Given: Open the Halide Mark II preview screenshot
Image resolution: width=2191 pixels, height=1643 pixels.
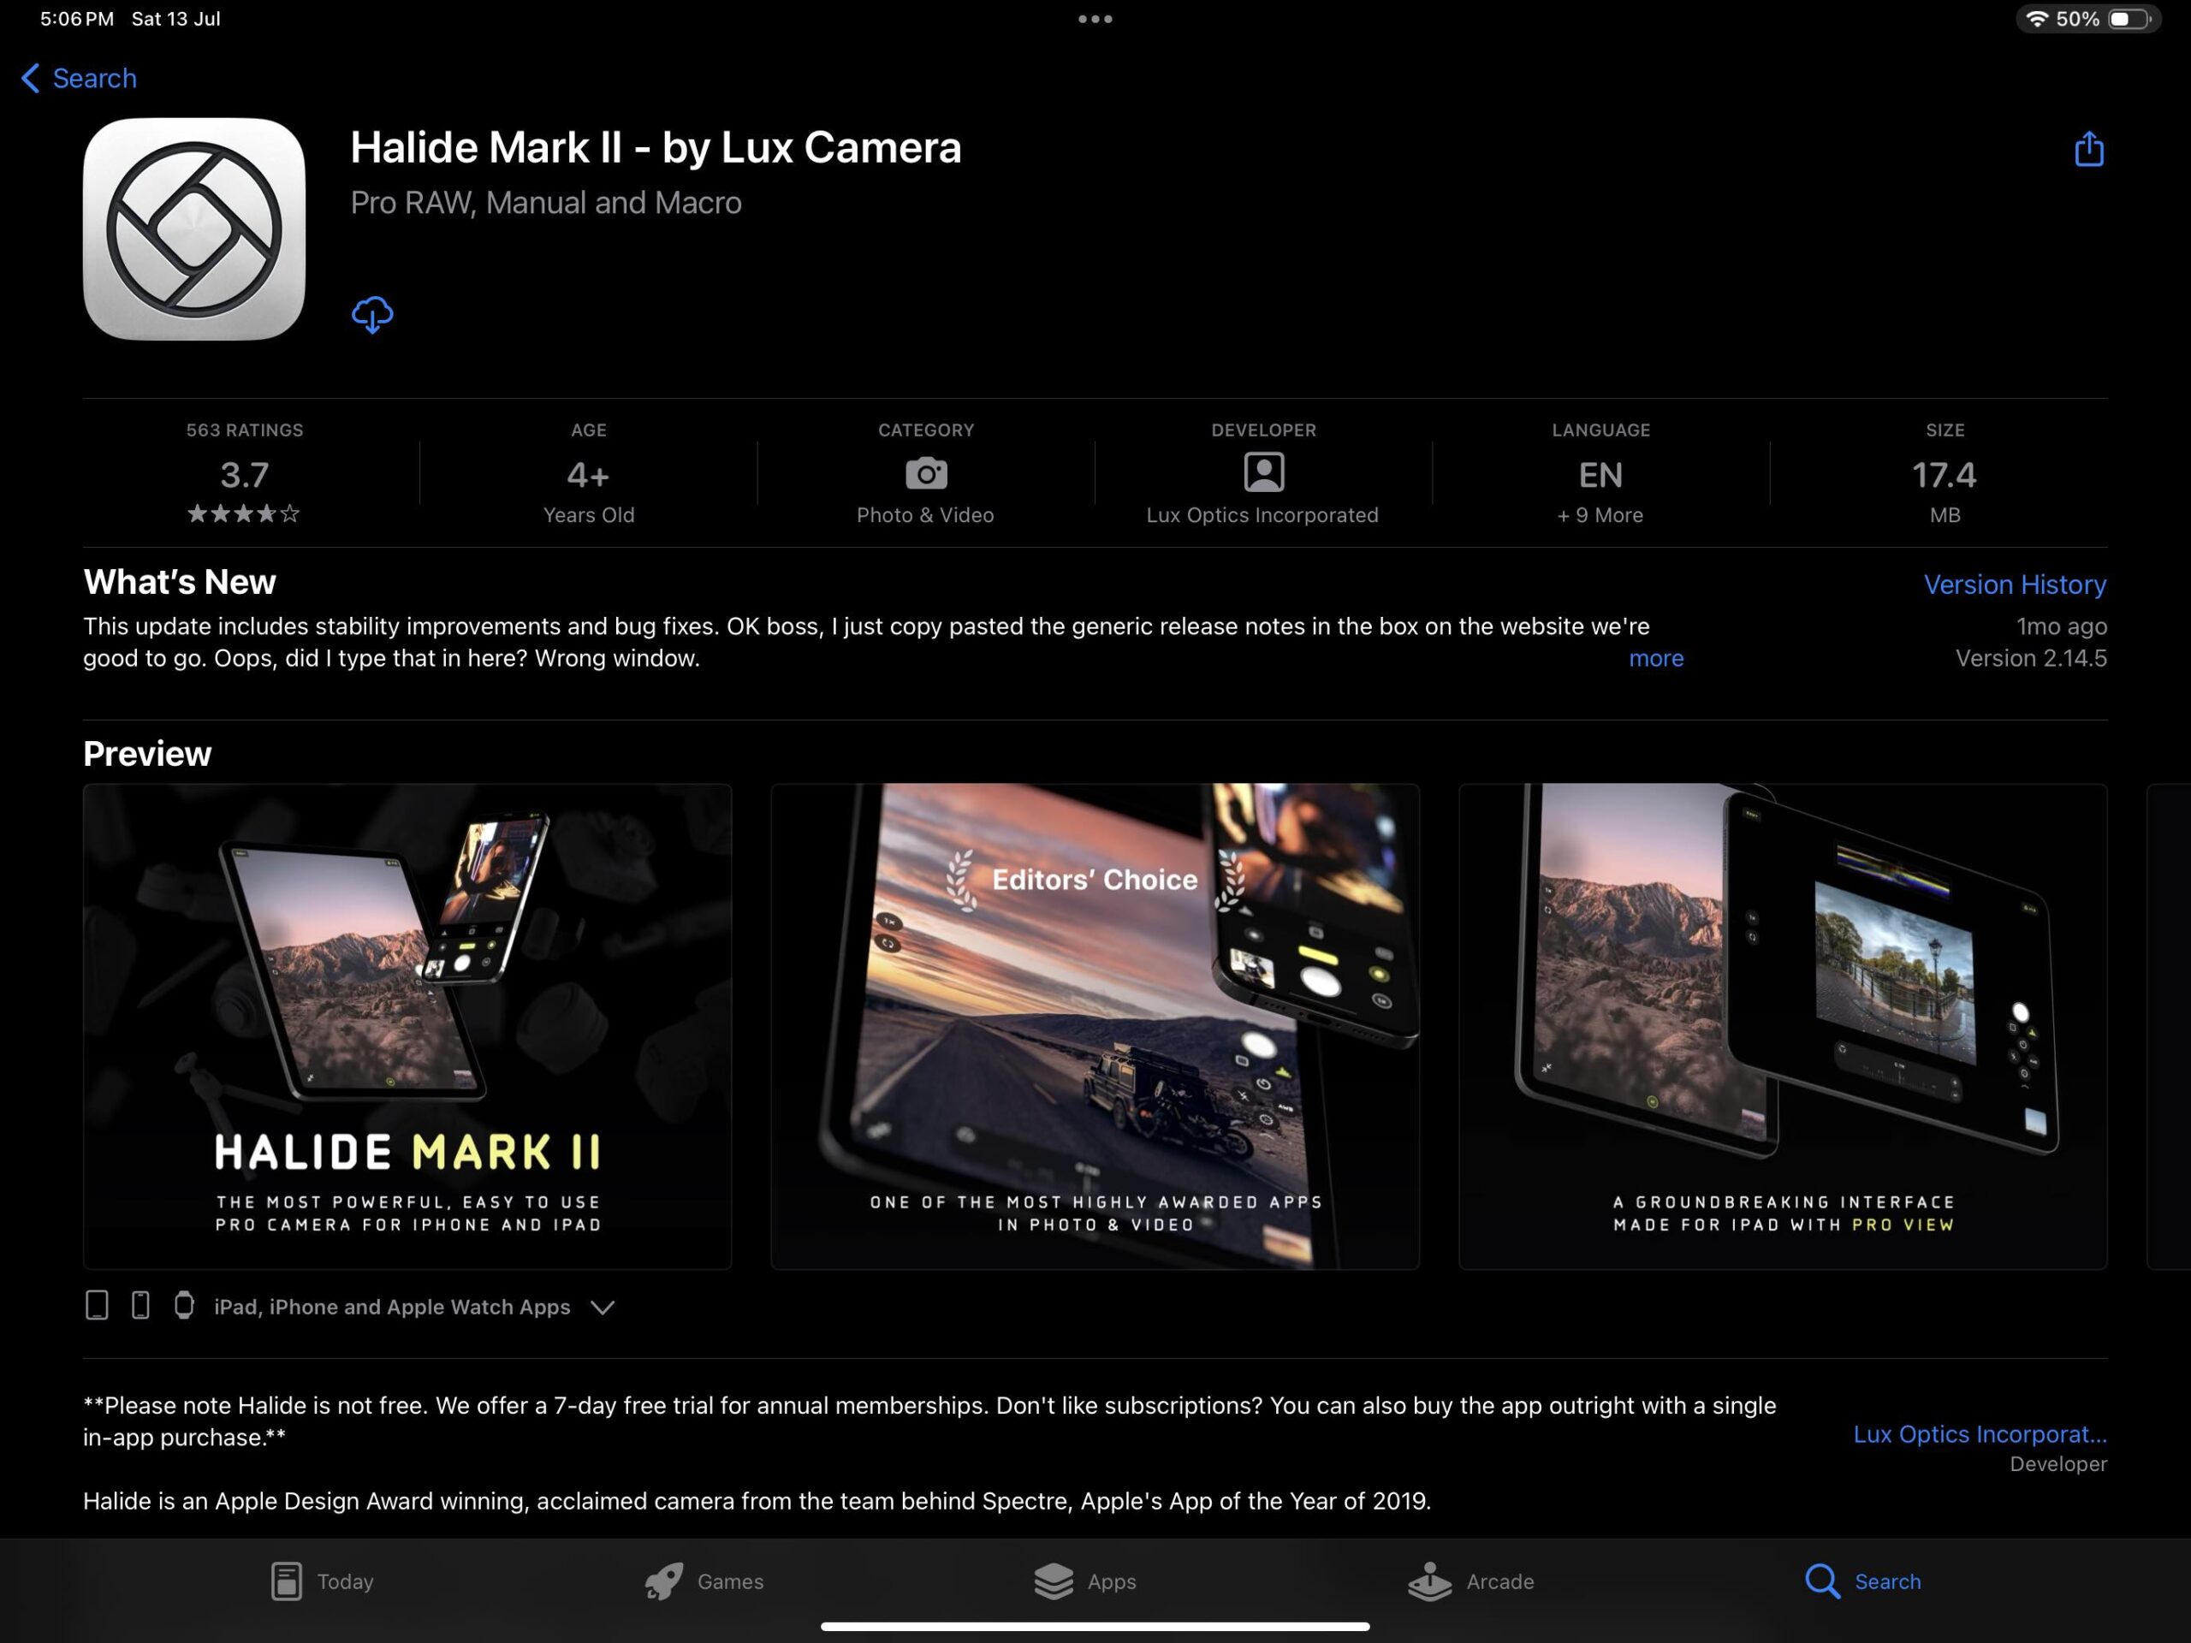Looking at the screenshot, I should click(x=407, y=1026).
